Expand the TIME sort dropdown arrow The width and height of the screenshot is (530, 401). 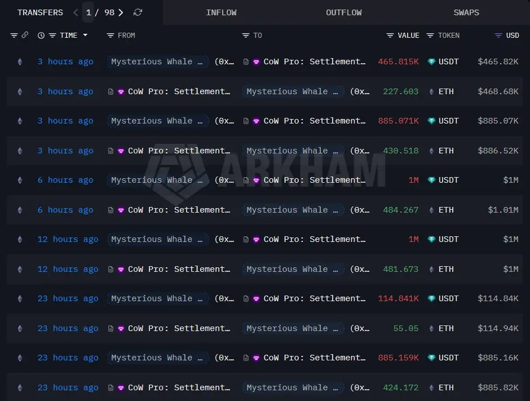(x=85, y=35)
